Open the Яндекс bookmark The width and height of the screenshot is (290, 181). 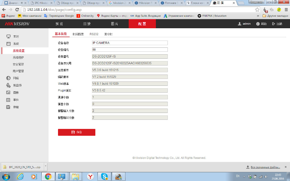(x=8, y=16)
